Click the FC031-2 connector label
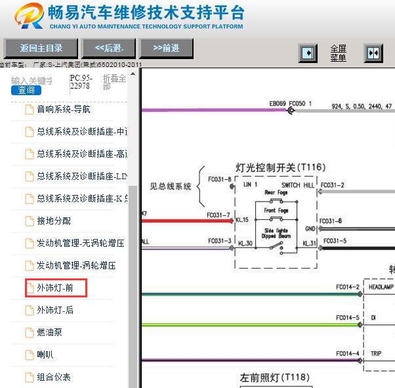Viewport: 395px width, 388px height. tap(332, 185)
